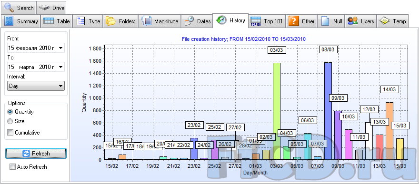The image size is (420, 184).
Task: Click the folder icon on the Folders tab
Action: click(110, 21)
